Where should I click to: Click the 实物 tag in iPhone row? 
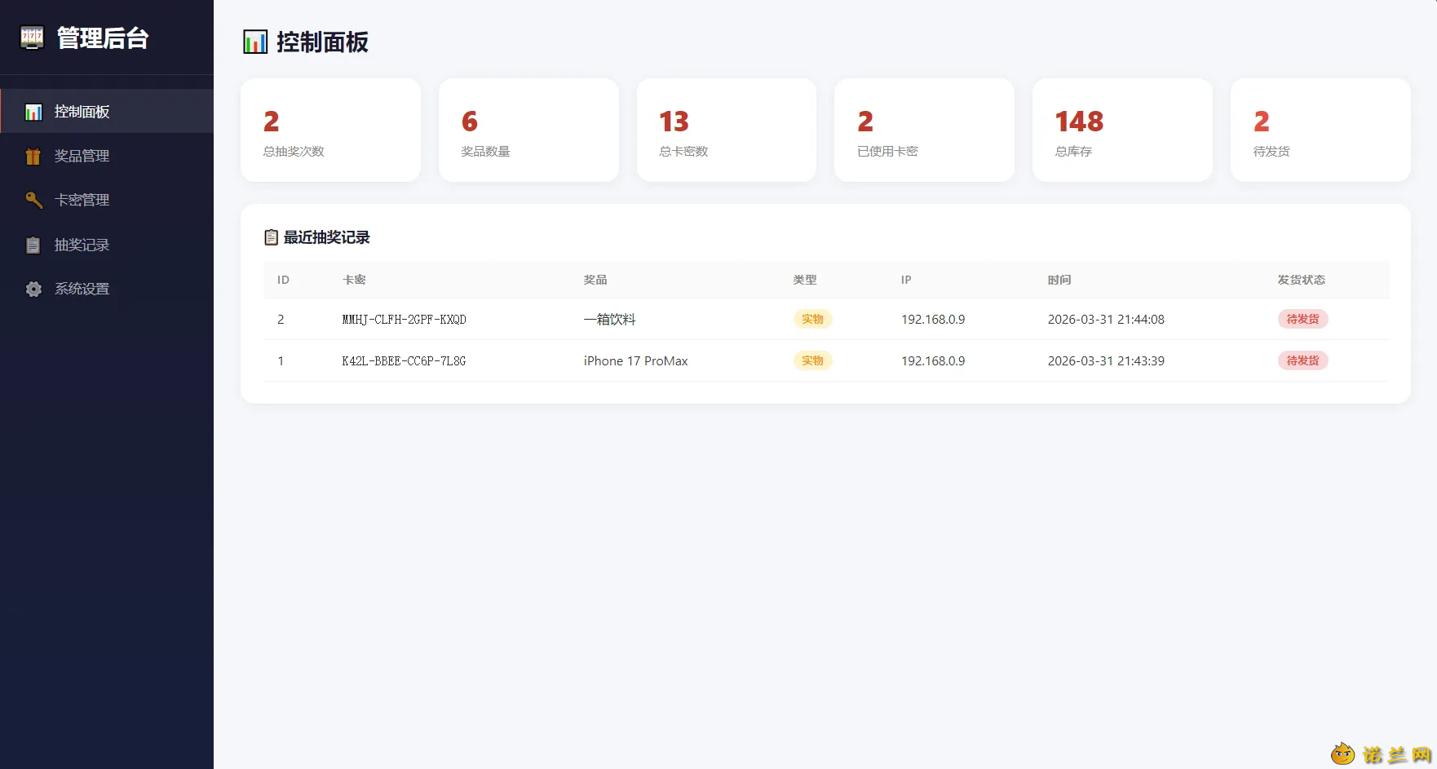point(812,360)
